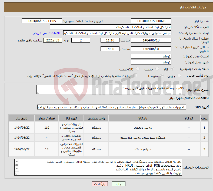Screen dimensions: 213x191
Task: Click the deadline time field 11:10
Action: (110, 40)
